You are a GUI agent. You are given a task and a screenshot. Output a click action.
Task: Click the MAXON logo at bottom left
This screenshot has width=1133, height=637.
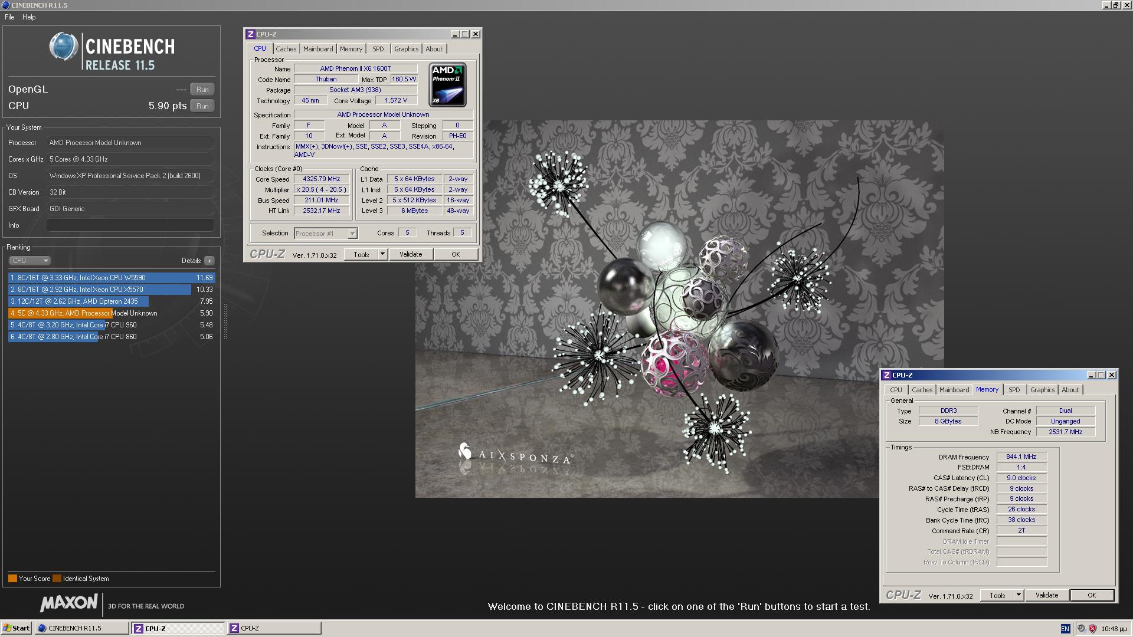[x=69, y=603]
